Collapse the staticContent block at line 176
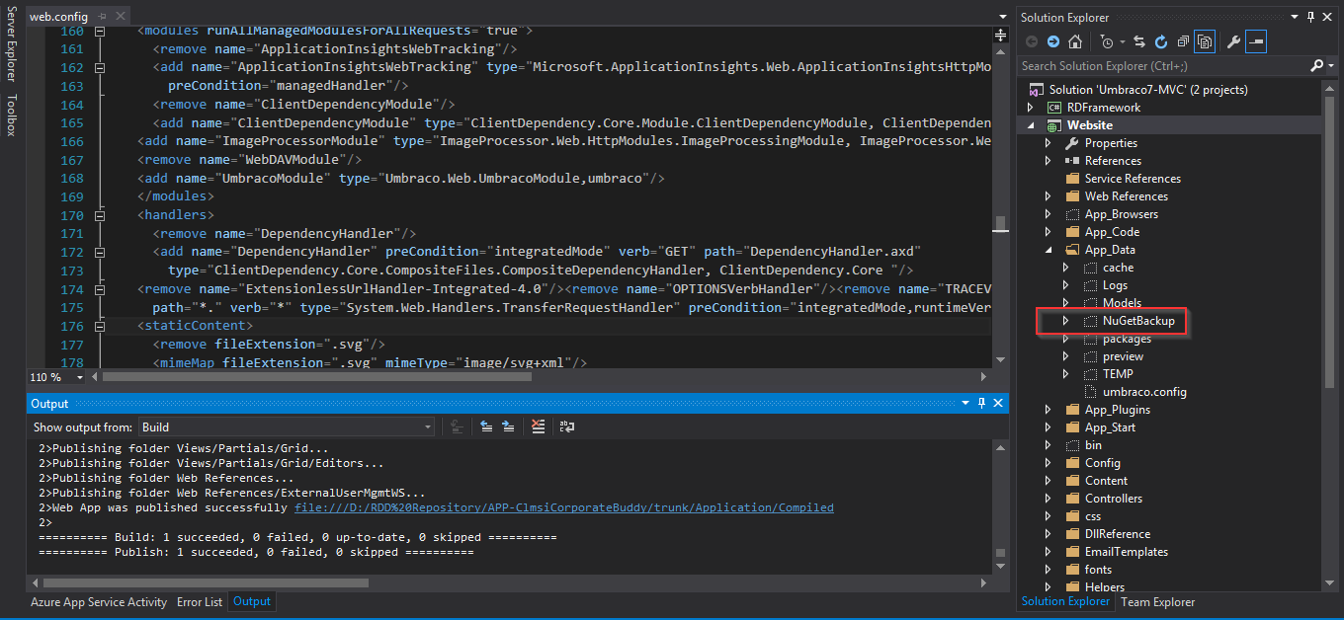The height and width of the screenshot is (620, 1344). [99, 326]
